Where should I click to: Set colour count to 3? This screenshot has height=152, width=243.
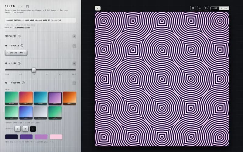[x=25, y=129]
